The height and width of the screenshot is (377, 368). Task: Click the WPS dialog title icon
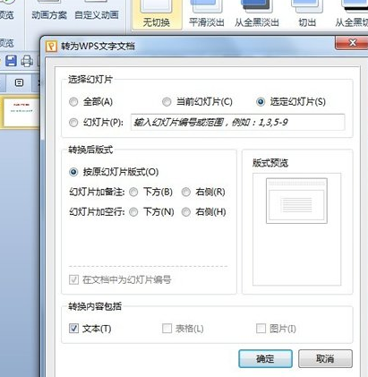pyautogui.click(x=51, y=47)
